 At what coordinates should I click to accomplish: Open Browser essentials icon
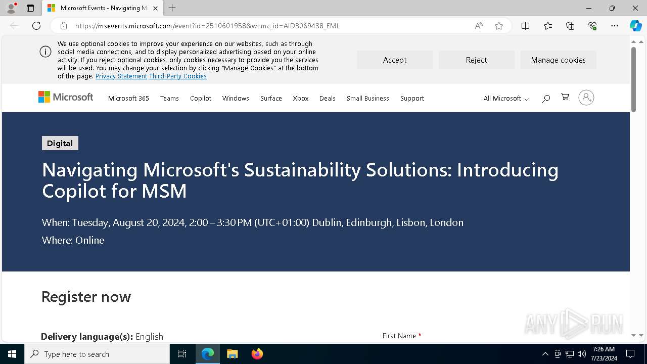pyautogui.click(x=592, y=26)
